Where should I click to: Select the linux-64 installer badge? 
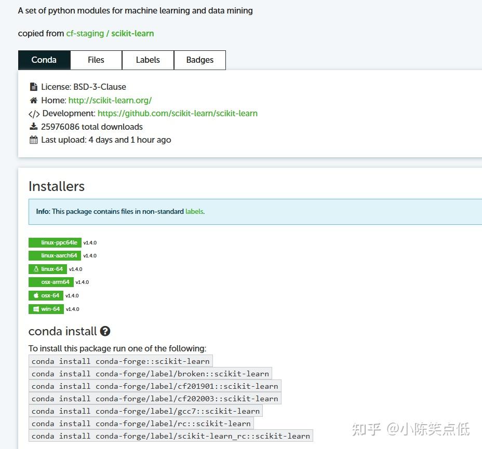tap(48, 269)
